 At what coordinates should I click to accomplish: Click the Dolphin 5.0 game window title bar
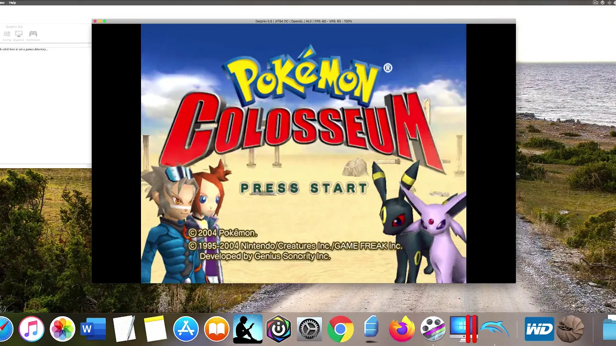[304, 21]
